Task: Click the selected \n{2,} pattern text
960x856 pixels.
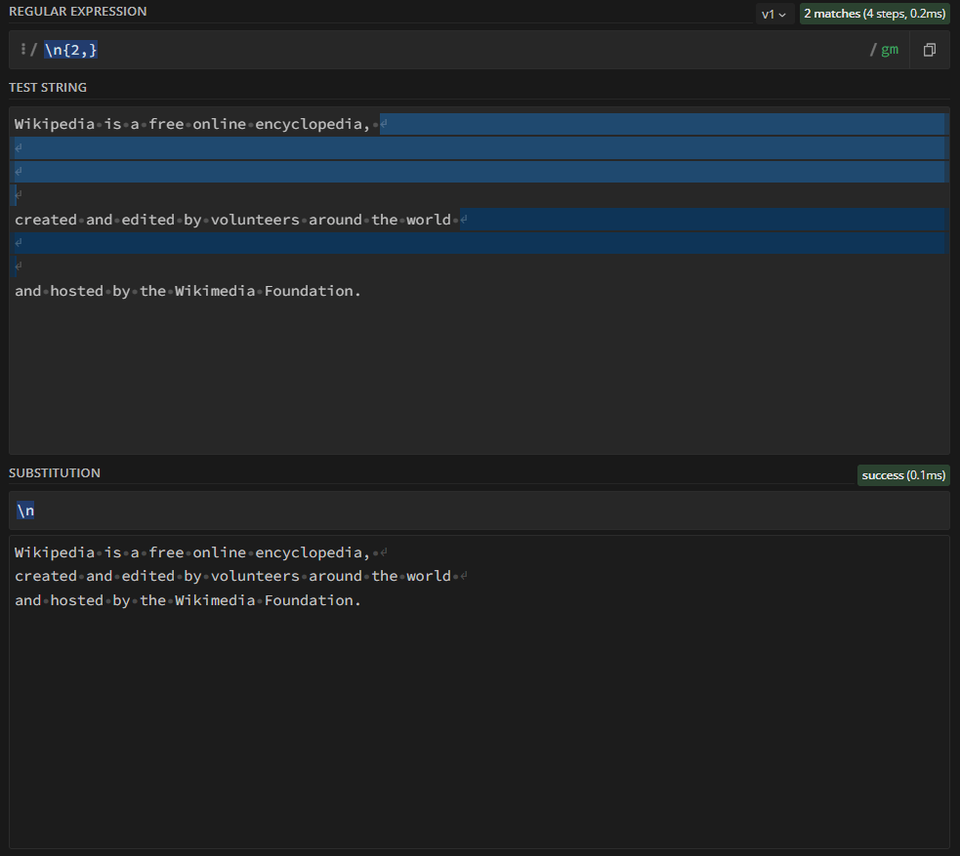Action: [x=68, y=49]
